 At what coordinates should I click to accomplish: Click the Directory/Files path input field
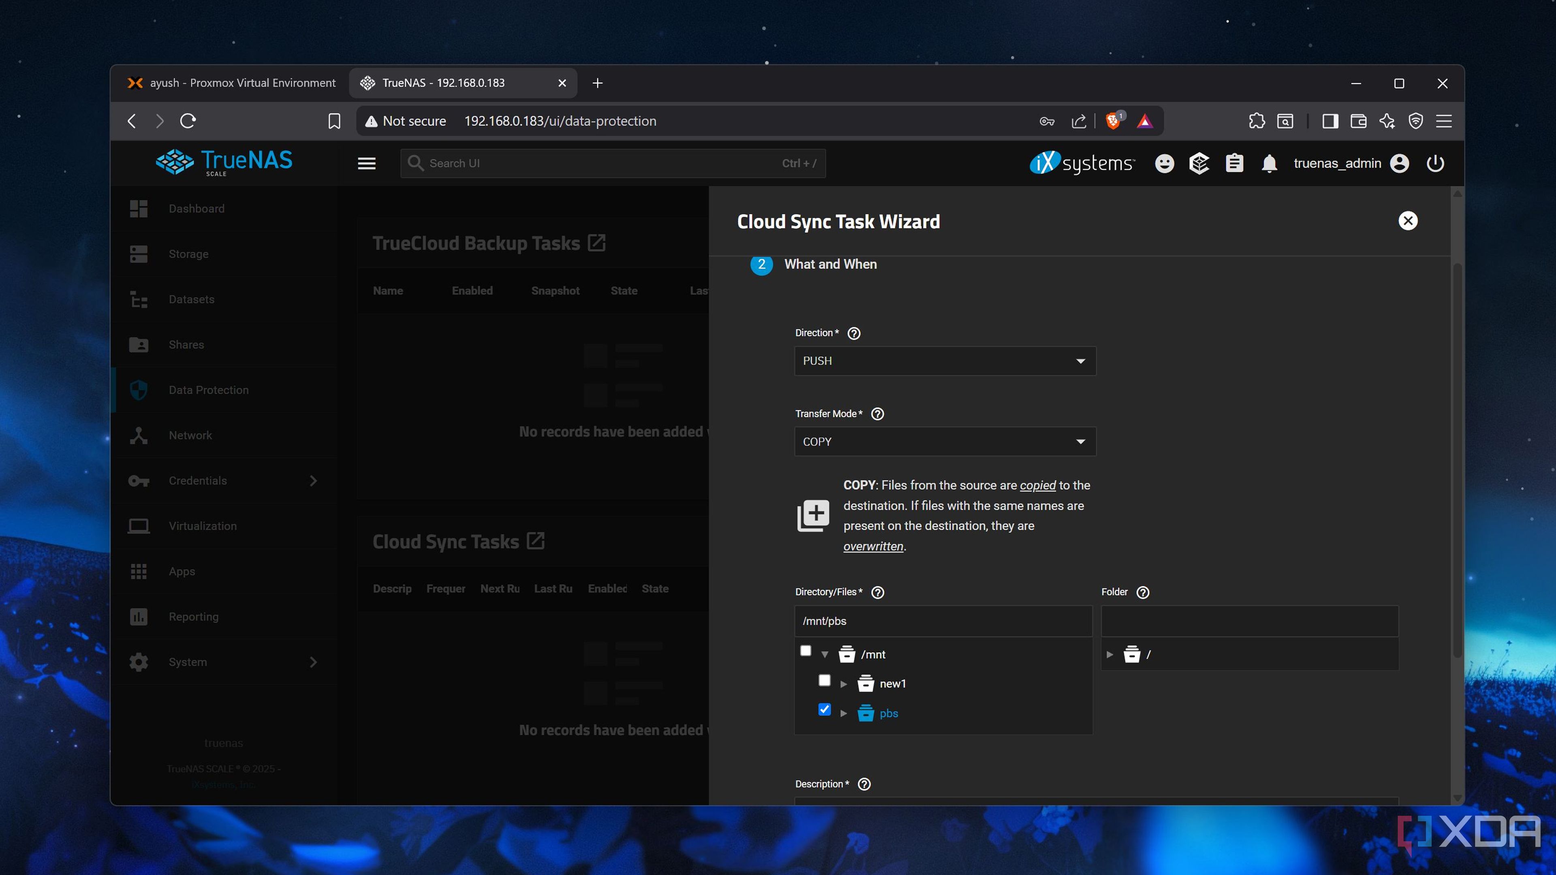tap(943, 621)
